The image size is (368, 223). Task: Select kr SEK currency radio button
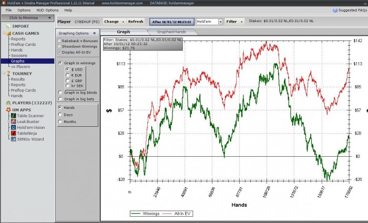[x=68, y=86]
